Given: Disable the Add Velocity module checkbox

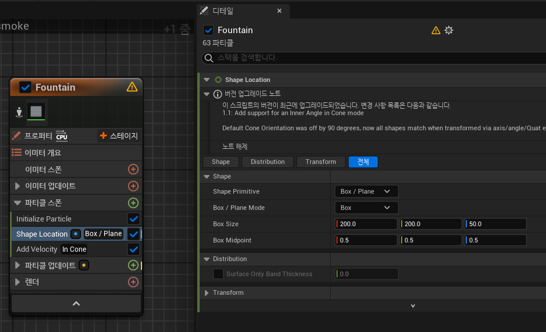Looking at the screenshot, I should (134, 249).
